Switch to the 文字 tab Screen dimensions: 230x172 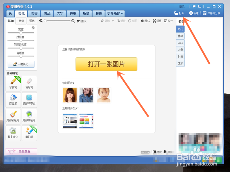point(60,13)
